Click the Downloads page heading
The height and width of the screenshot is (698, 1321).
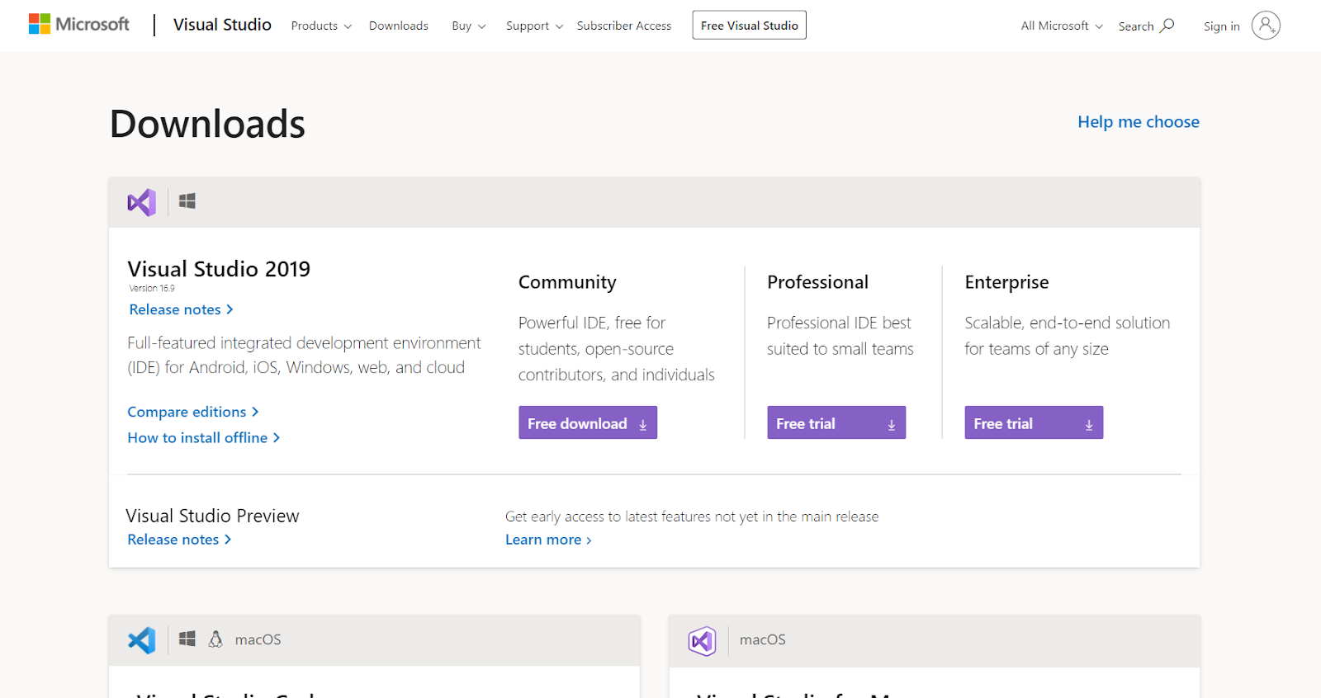[207, 124]
